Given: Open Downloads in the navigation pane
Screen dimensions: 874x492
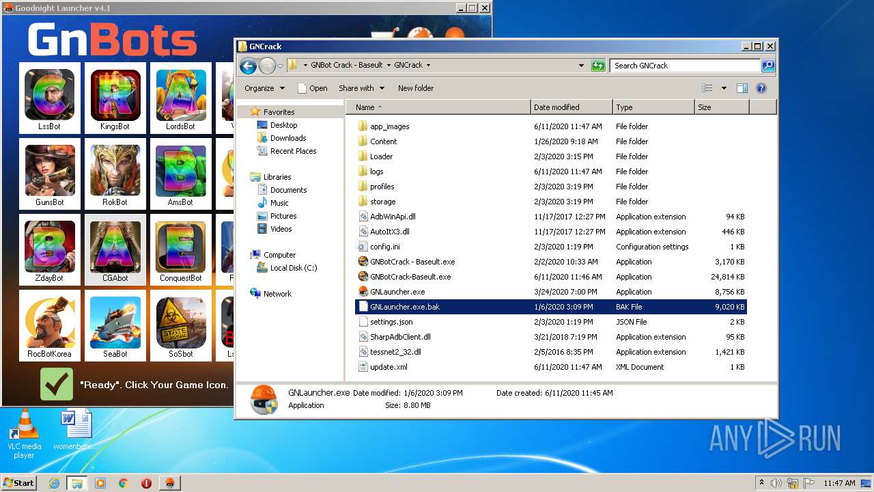Looking at the screenshot, I should 287,138.
